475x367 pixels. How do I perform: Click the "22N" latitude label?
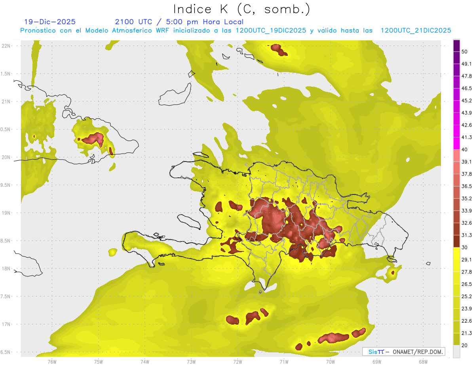coord(6,46)
